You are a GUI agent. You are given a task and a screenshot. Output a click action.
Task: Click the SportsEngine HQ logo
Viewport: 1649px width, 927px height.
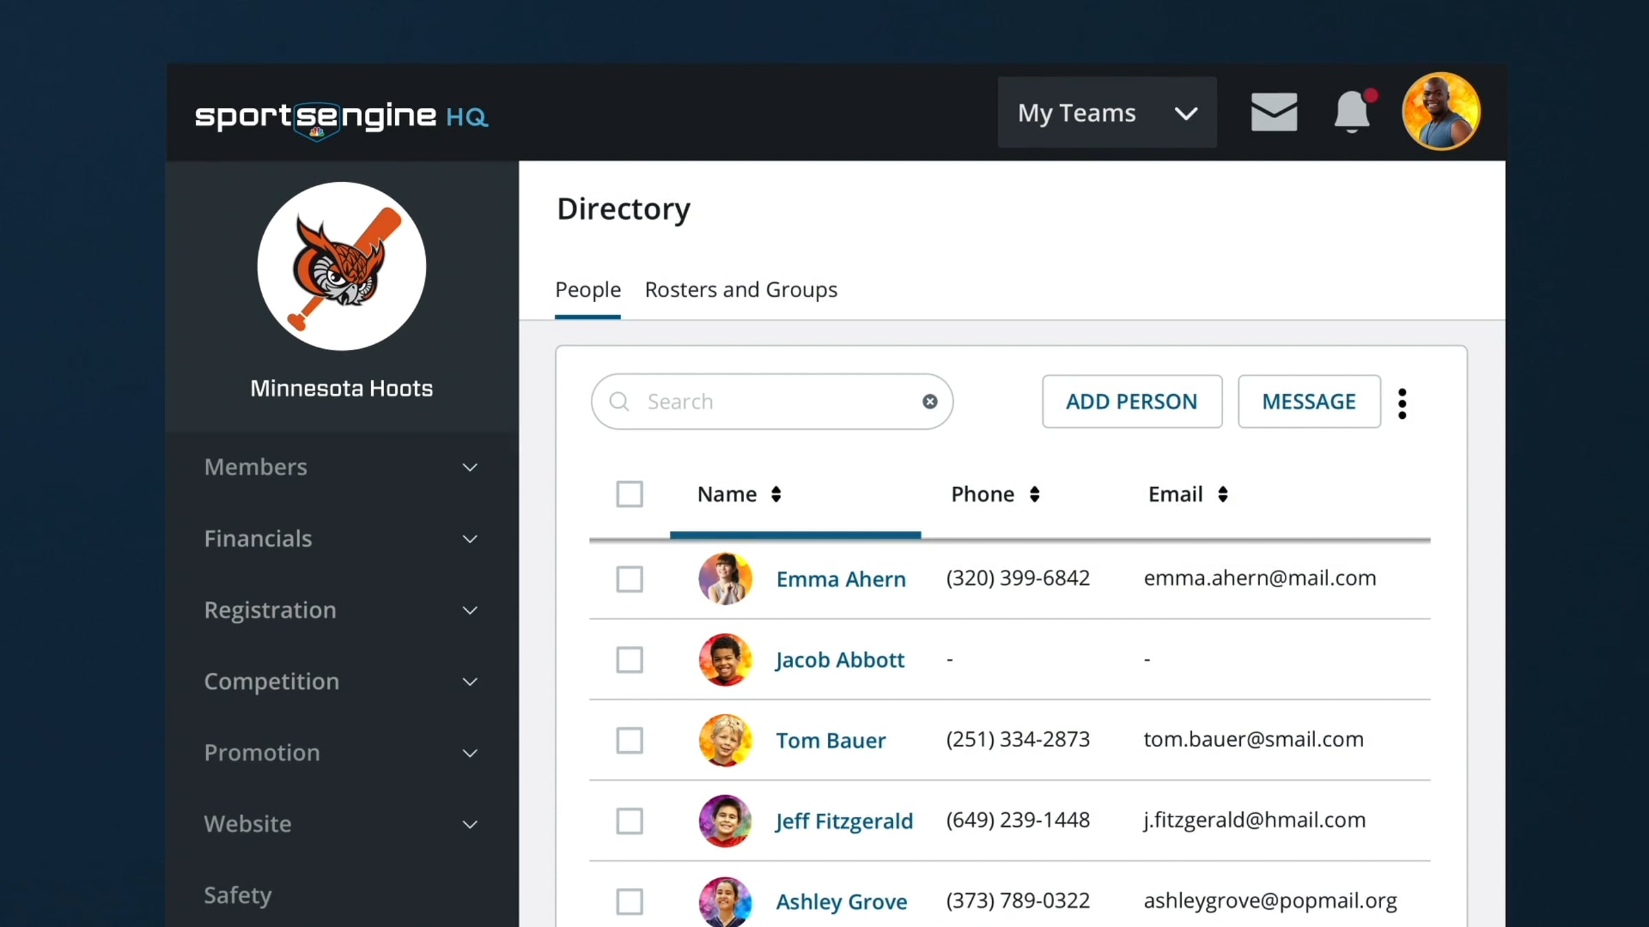click(x=341, y=117)
